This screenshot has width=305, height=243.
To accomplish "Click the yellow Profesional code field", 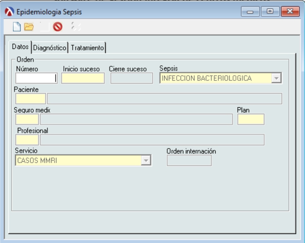I will coord(27,140).
